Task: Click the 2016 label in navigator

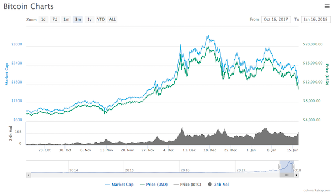Action: pos(185,170)
